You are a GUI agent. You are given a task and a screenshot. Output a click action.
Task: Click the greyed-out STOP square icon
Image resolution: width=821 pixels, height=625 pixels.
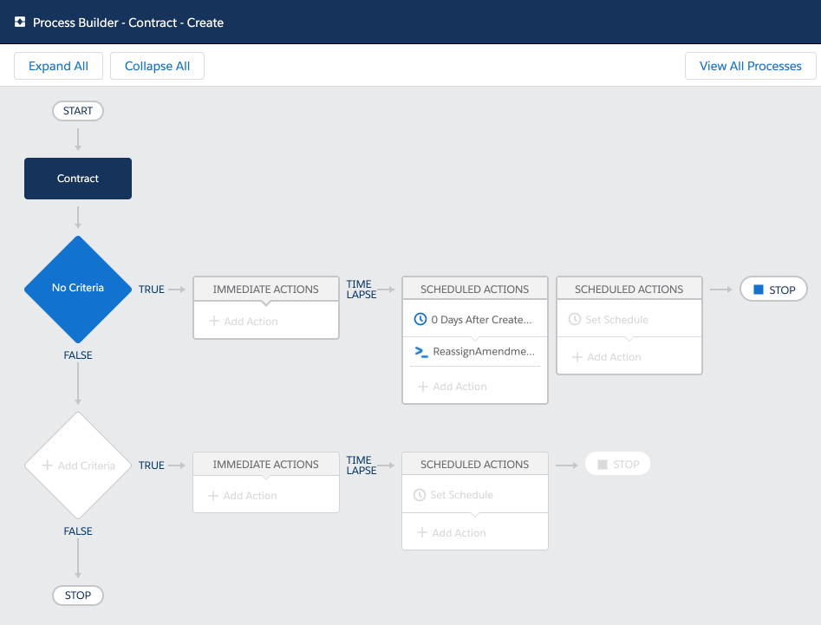[x=603, y=465]
